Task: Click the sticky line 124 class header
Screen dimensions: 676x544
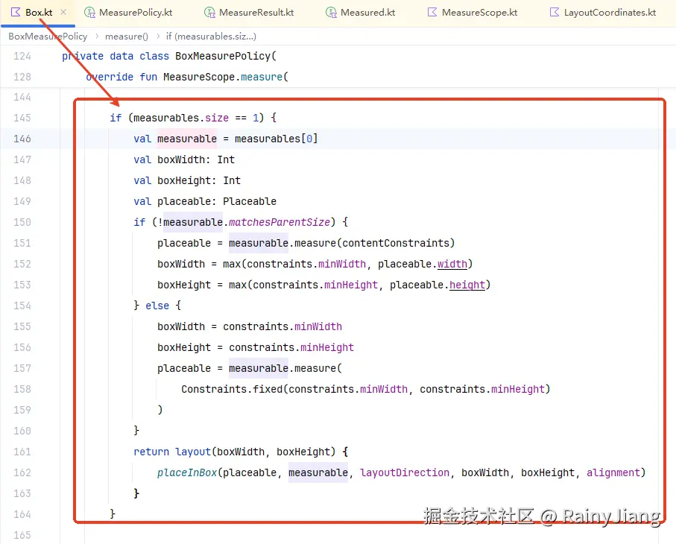Action: [169, 56]
